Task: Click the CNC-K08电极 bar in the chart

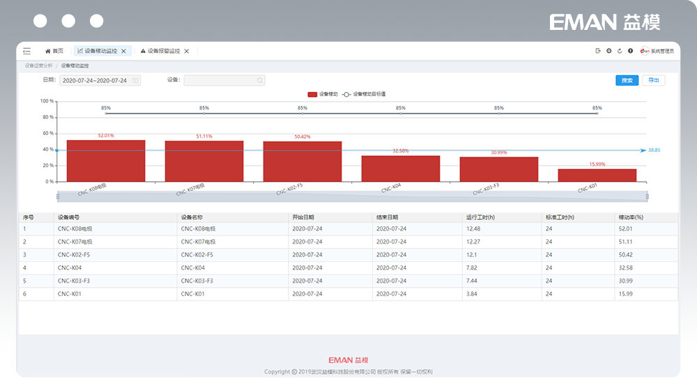Action: point(106,161)
